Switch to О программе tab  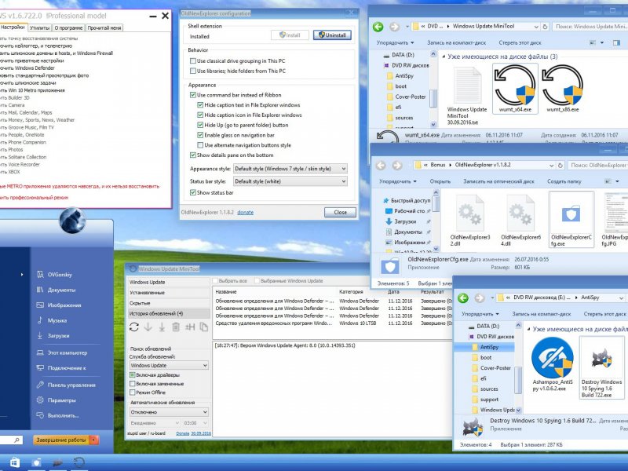point(68,28)
